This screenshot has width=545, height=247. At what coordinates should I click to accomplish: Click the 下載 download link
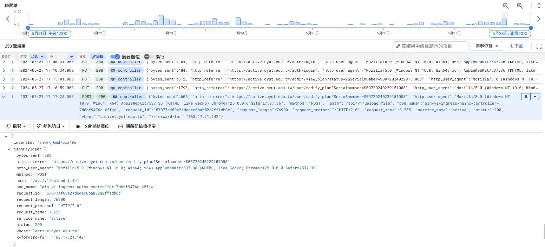point(516,46)
